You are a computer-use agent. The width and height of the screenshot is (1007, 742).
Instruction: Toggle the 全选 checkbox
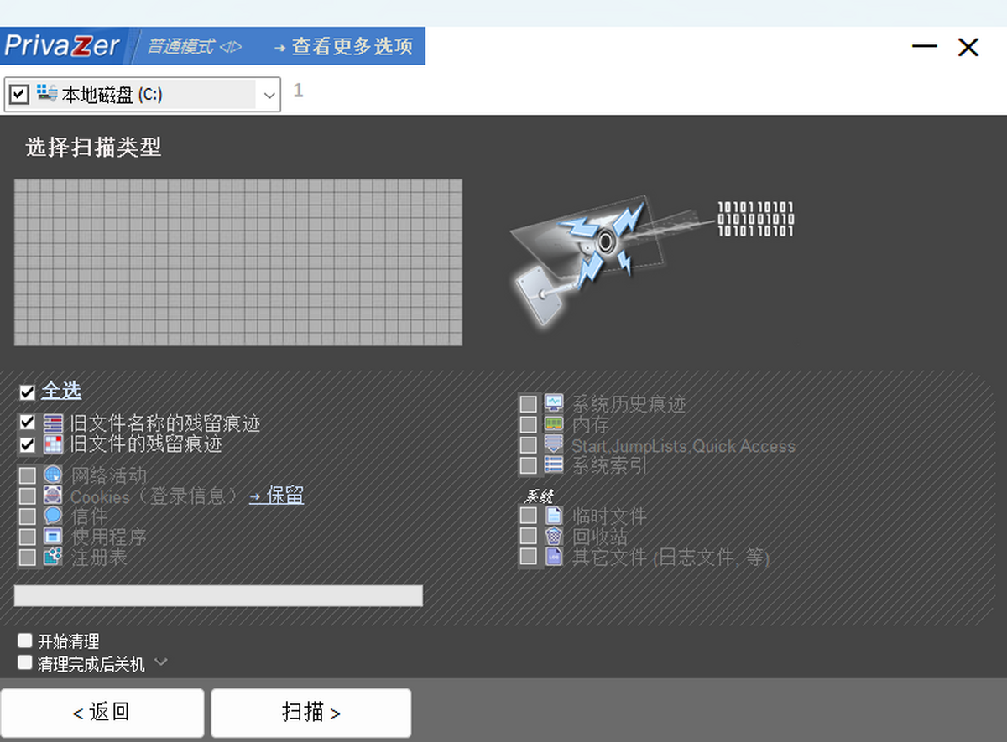point(28,392)
